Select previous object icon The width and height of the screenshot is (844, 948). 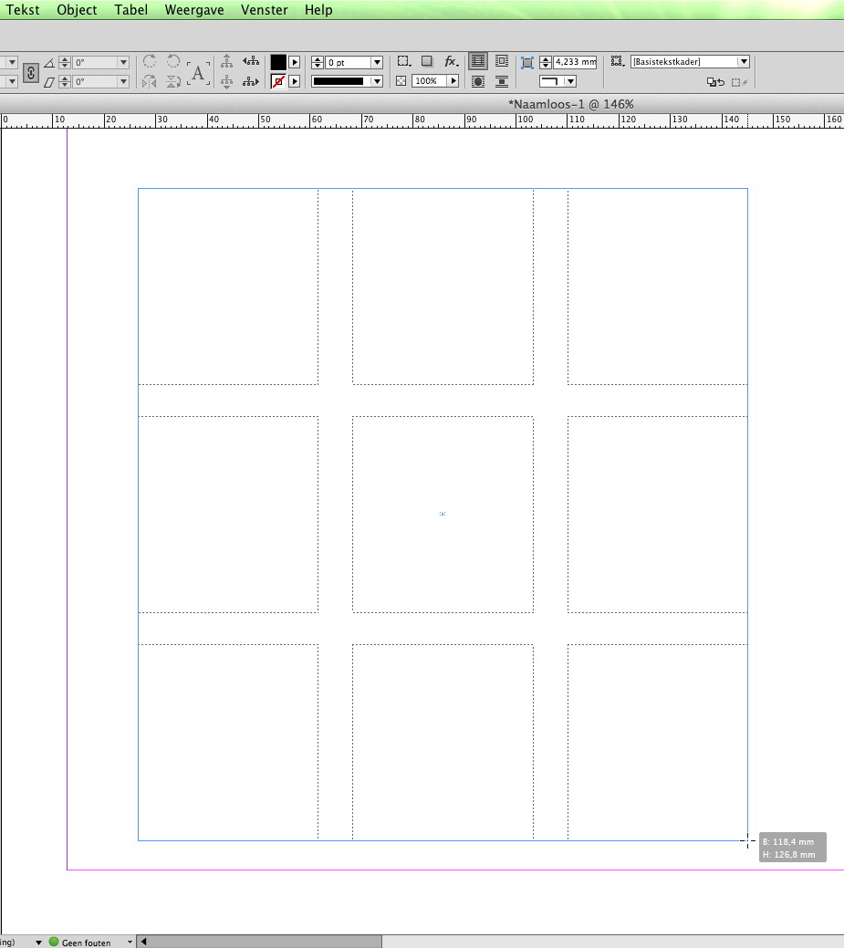[251, 61]
